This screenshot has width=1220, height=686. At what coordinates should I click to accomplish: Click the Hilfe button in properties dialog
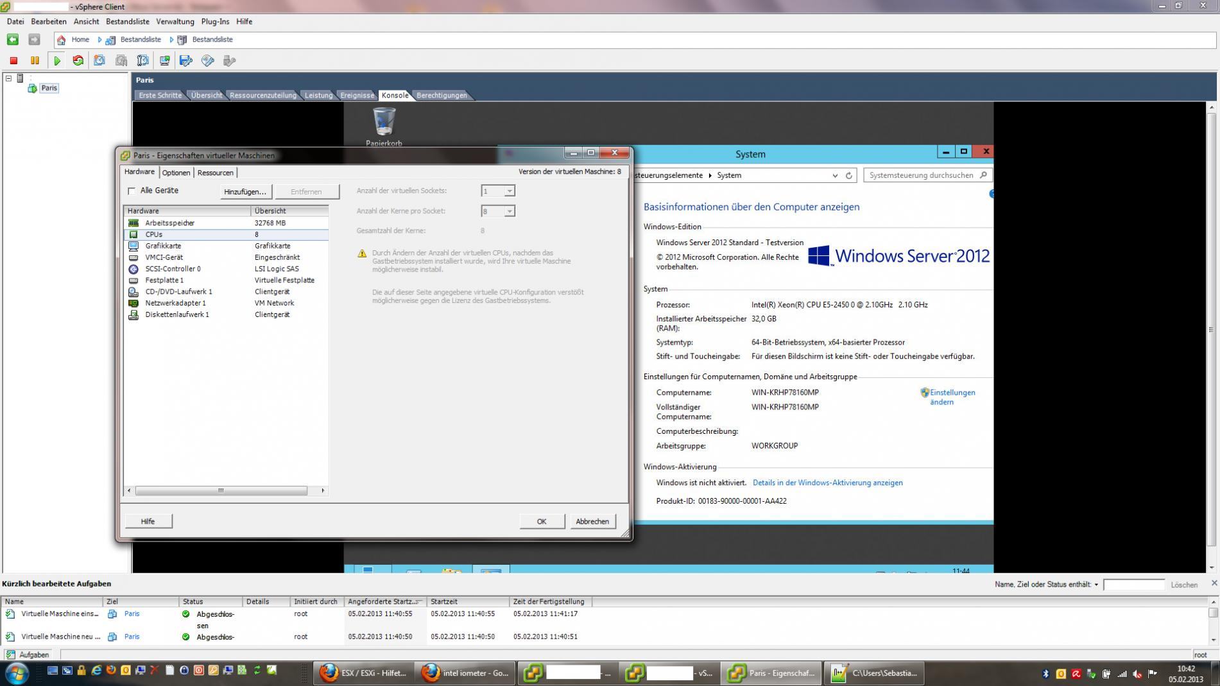coord(148,521)
